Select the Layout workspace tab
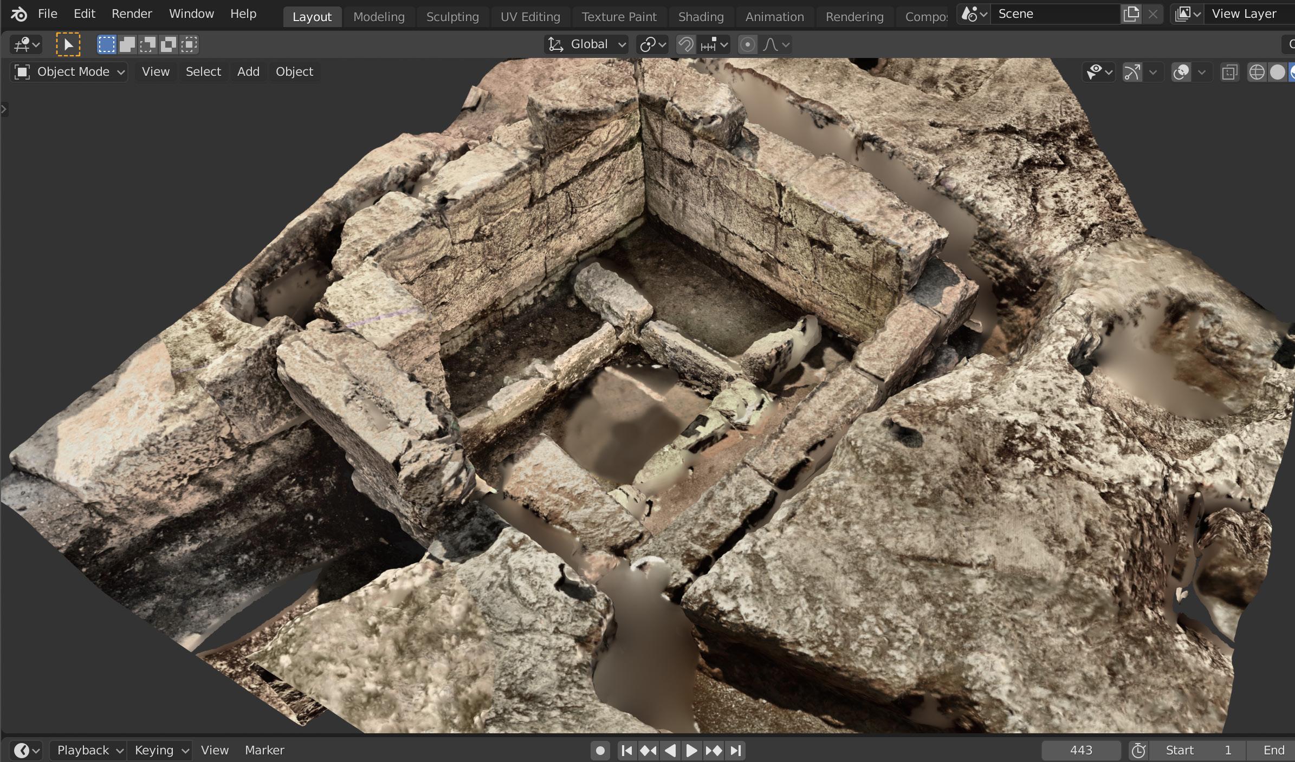1295x762 pixels. 312,17
